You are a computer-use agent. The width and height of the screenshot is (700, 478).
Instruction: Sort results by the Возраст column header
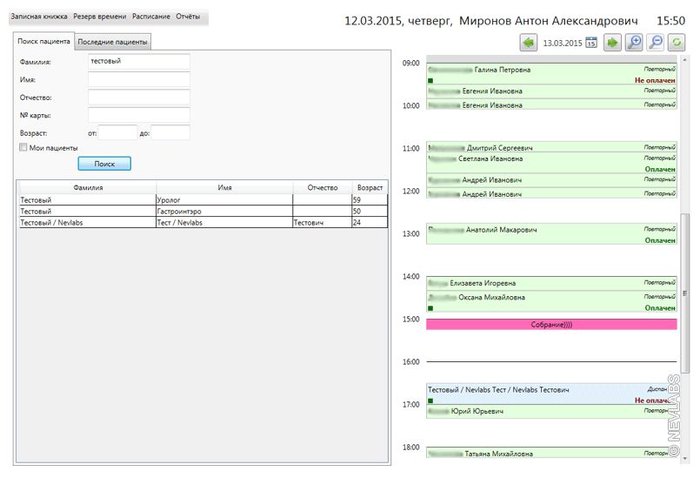pyautogui.click(x=369, y=187)
